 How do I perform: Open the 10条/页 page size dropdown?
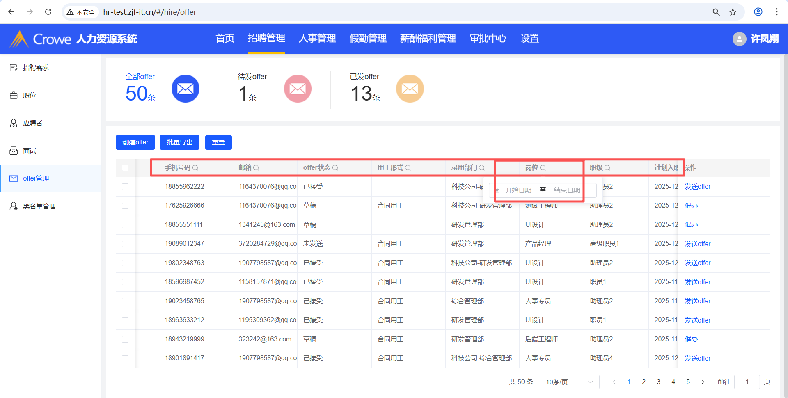(x=569, y=382)
